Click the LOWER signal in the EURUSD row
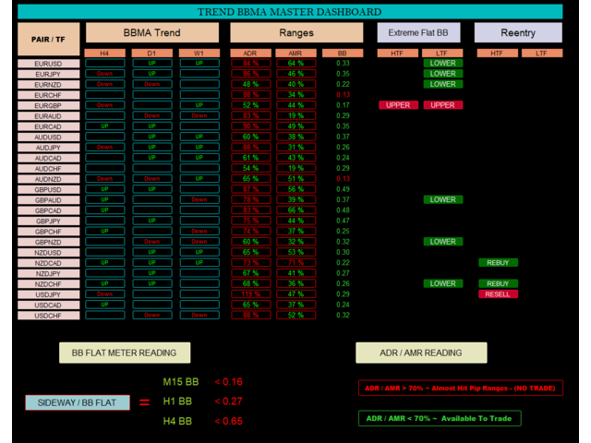The height and width of the screenshot is (443, 591). [x=443, y=64]
